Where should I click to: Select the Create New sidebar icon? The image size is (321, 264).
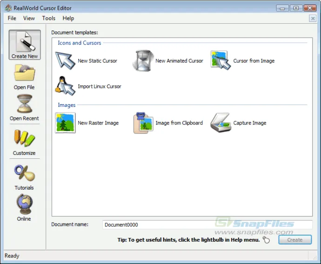click(x=25, y=45)
